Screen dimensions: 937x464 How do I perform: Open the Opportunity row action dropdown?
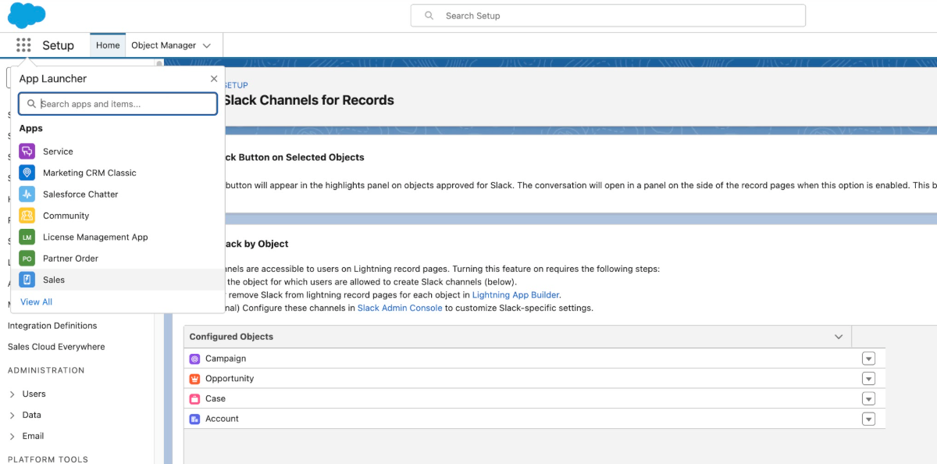pyautogui.click(x=868, y=379)
